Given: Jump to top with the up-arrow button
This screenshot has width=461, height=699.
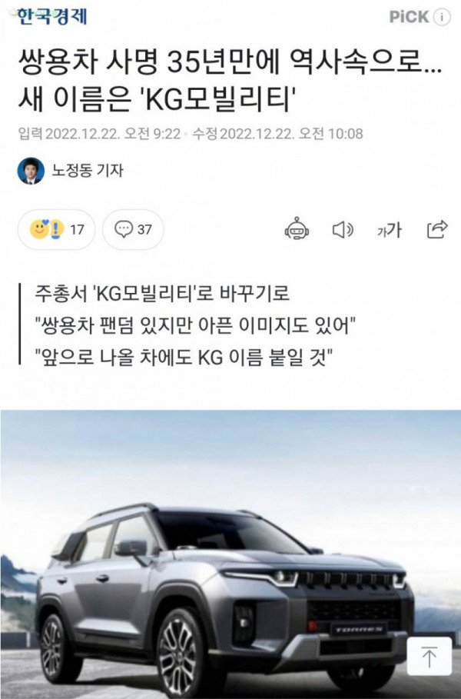Looking at the screenshot, I should click(429, 657).
